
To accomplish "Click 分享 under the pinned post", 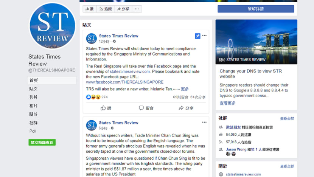I will [186, 108].
